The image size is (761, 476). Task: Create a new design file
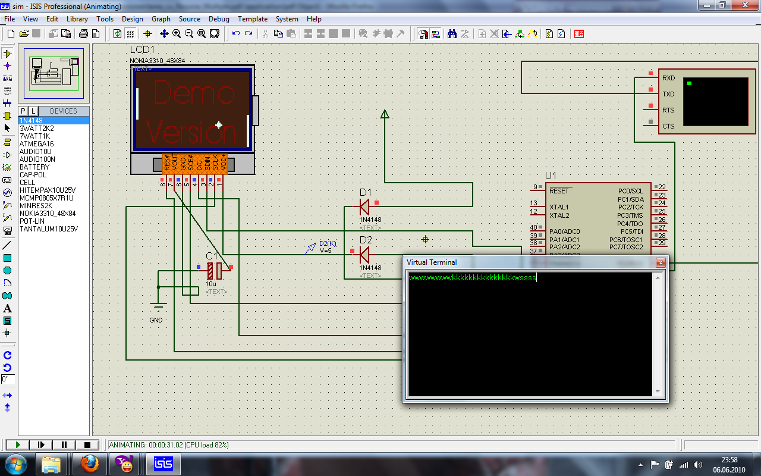pyautogui.click(x=10, y=34)
